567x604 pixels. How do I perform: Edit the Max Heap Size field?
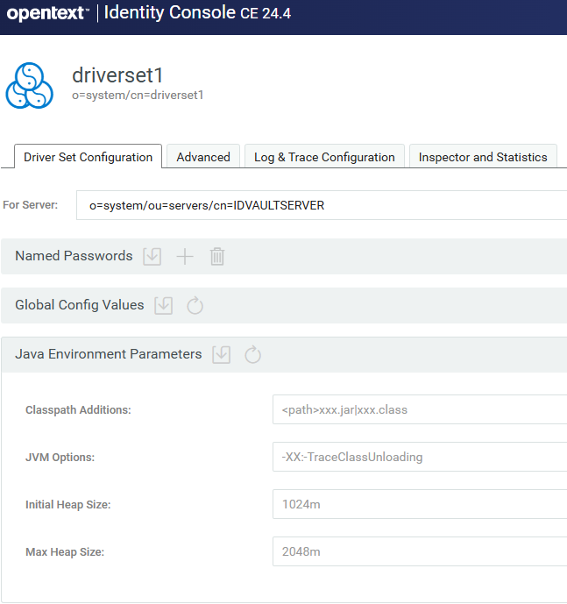(x=420, y=551)
